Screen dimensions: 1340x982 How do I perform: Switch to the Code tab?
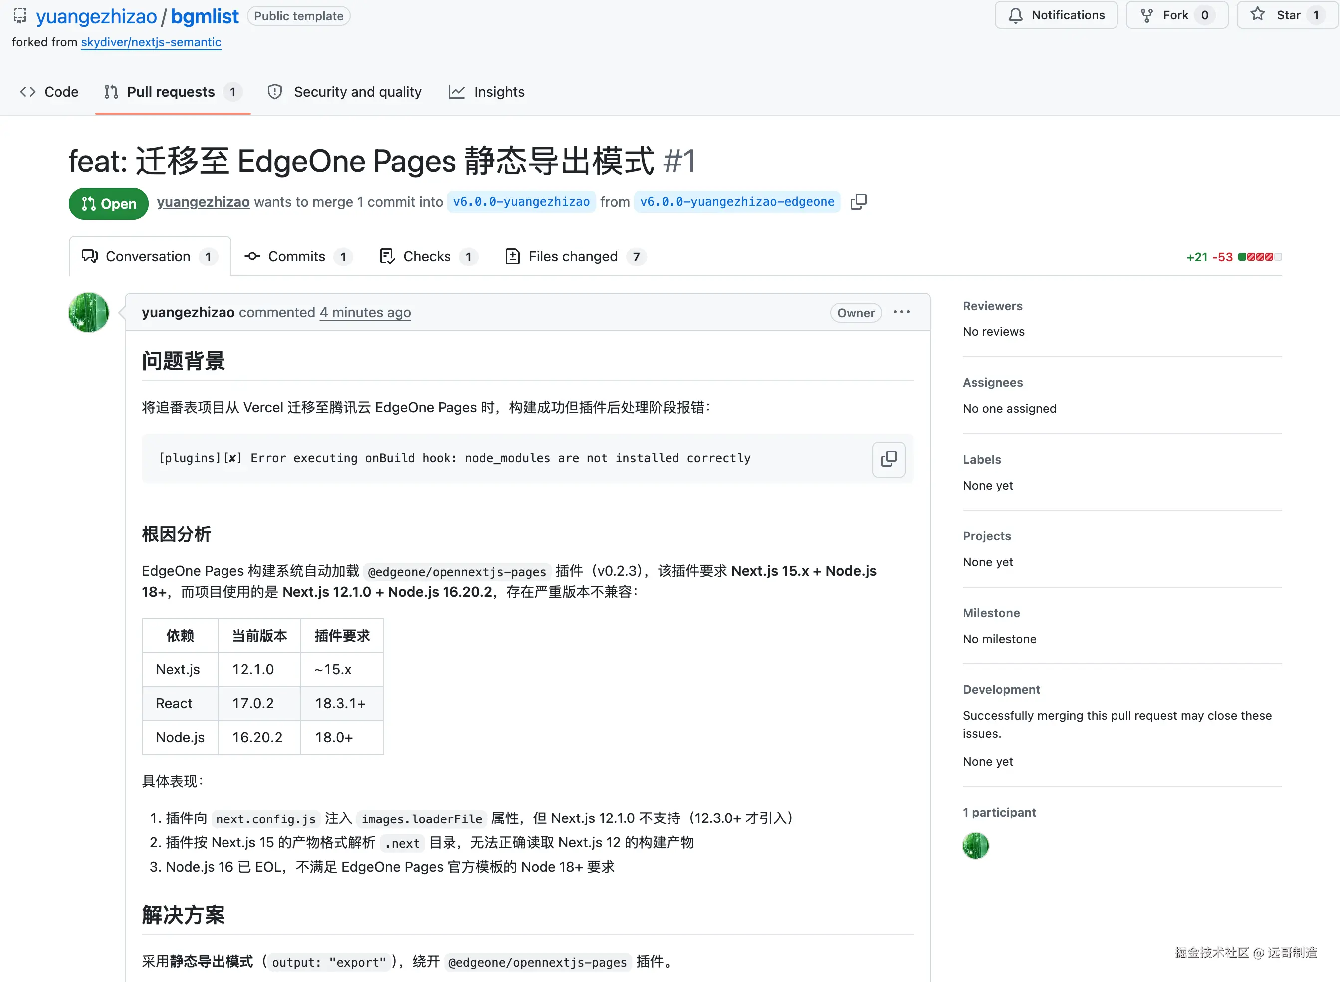(x=49, y=92)
